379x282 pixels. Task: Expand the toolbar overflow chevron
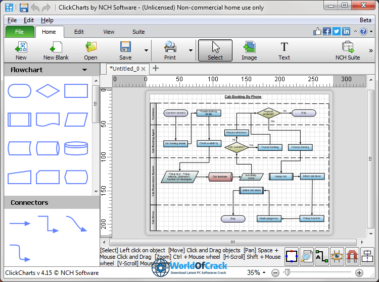(x=371, y=50)
